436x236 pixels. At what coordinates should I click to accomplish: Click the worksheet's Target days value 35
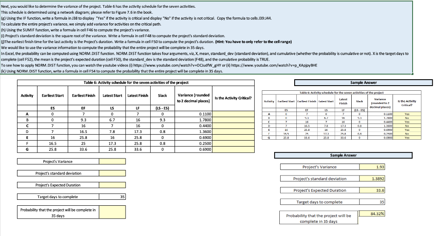click(x=112, y=197)
